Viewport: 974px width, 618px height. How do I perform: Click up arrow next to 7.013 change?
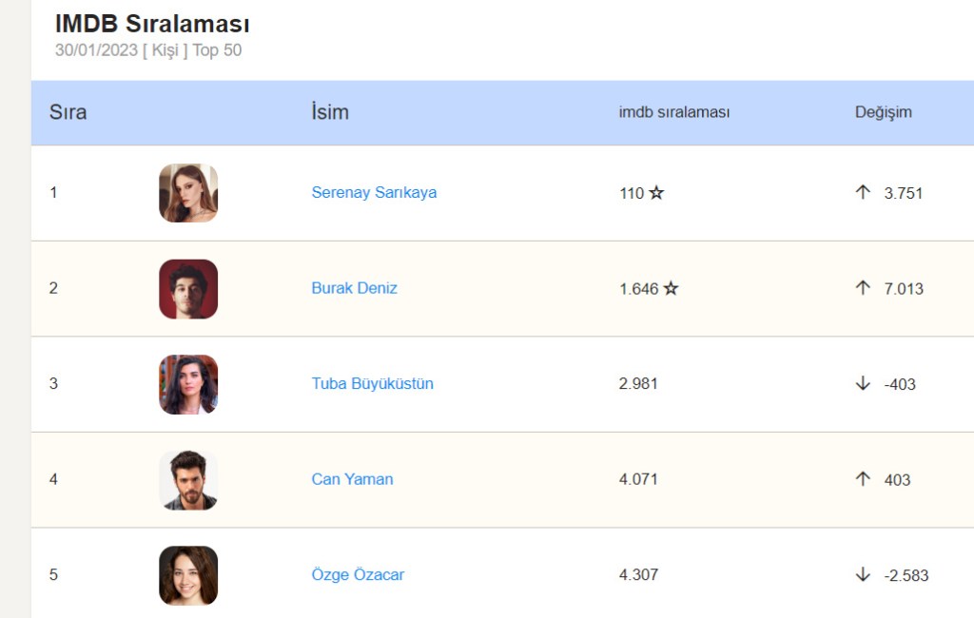coord(863,287)
